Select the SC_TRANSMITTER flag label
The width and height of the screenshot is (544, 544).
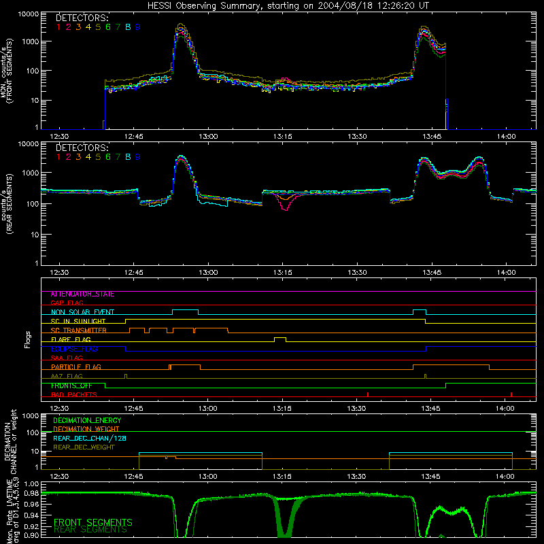coord(79,330)
